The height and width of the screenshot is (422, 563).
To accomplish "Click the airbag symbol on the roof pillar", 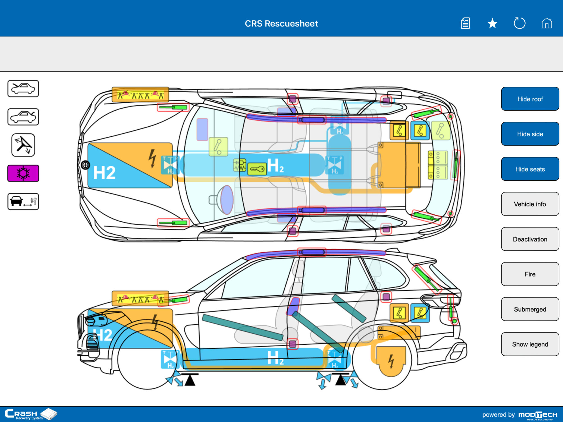I will tap(293, 98).
